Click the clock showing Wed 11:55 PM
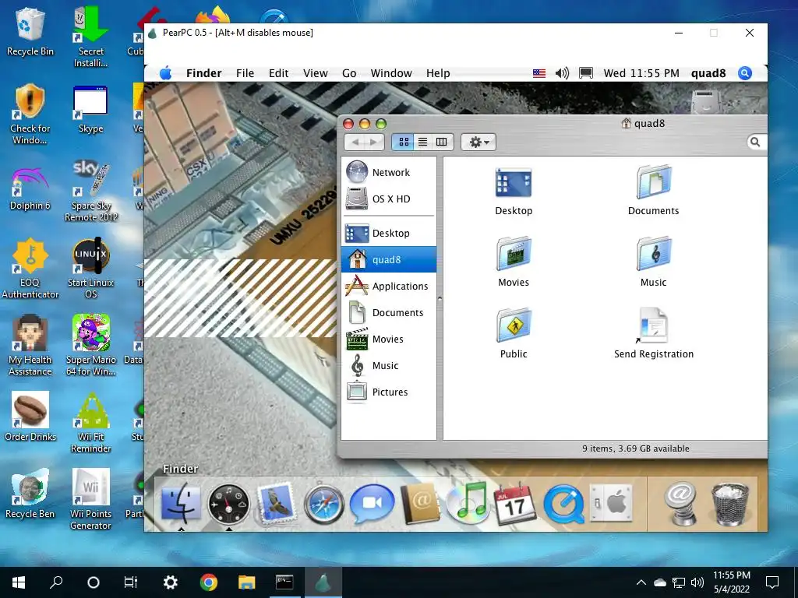Screen dimensions: 798x598 coord(641,73)
